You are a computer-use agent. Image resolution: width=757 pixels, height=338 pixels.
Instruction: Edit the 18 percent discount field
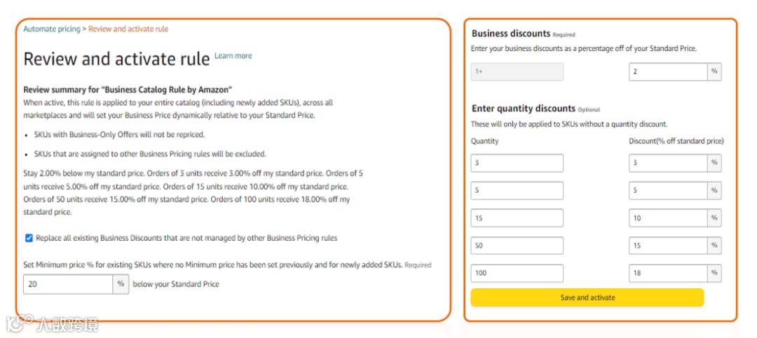coord(668,273)
